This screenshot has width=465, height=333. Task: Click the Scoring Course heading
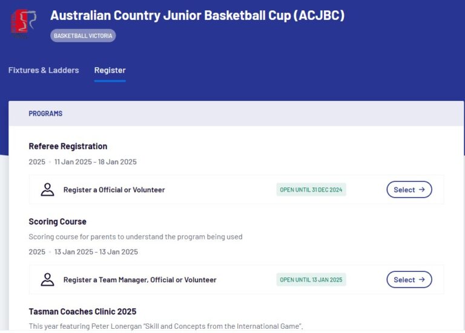coord(58,222)
